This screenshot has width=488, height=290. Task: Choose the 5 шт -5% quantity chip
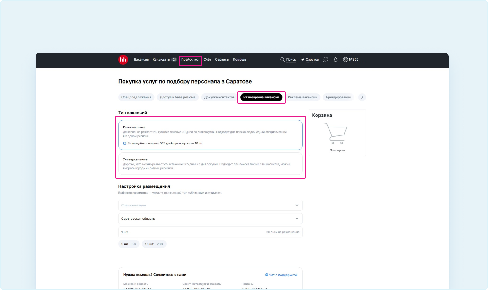[x=129, y=244]
